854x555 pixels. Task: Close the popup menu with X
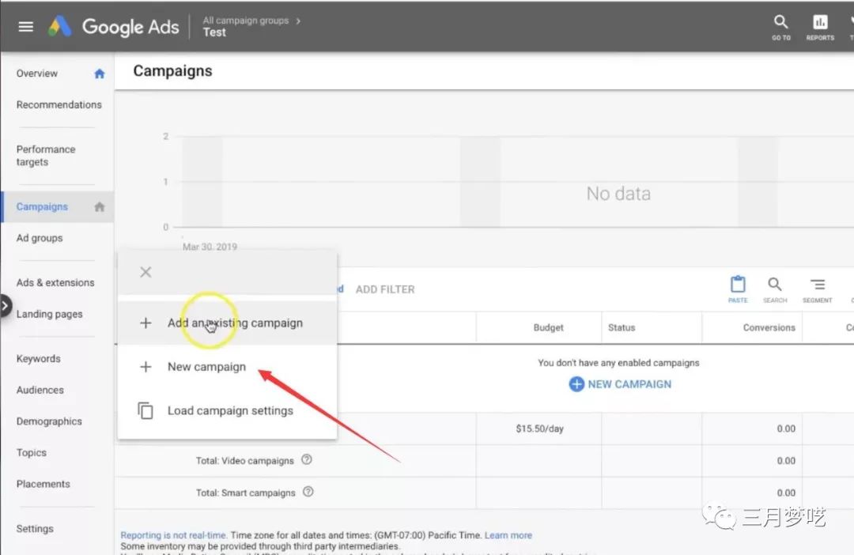pos(145,272)
